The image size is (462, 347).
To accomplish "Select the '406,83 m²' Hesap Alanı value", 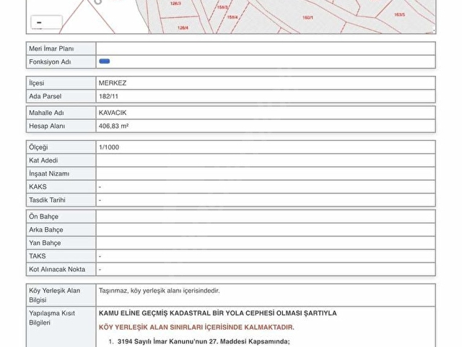I will pos(113,127).
